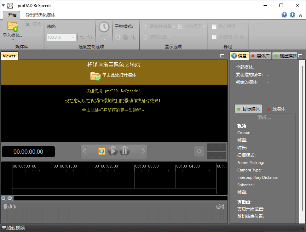Select the first sub-frame mode radio circle

(x=118, y=37)
